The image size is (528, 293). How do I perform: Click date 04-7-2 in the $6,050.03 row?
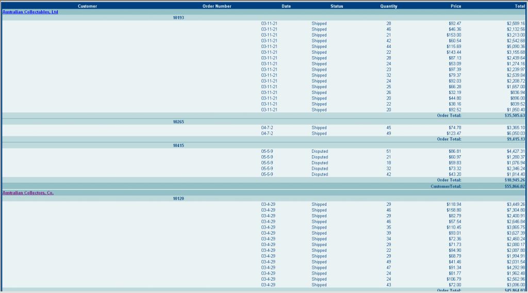click(267, 133)
